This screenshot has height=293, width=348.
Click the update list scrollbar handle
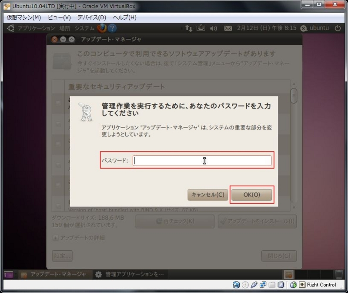click(294, 96)
